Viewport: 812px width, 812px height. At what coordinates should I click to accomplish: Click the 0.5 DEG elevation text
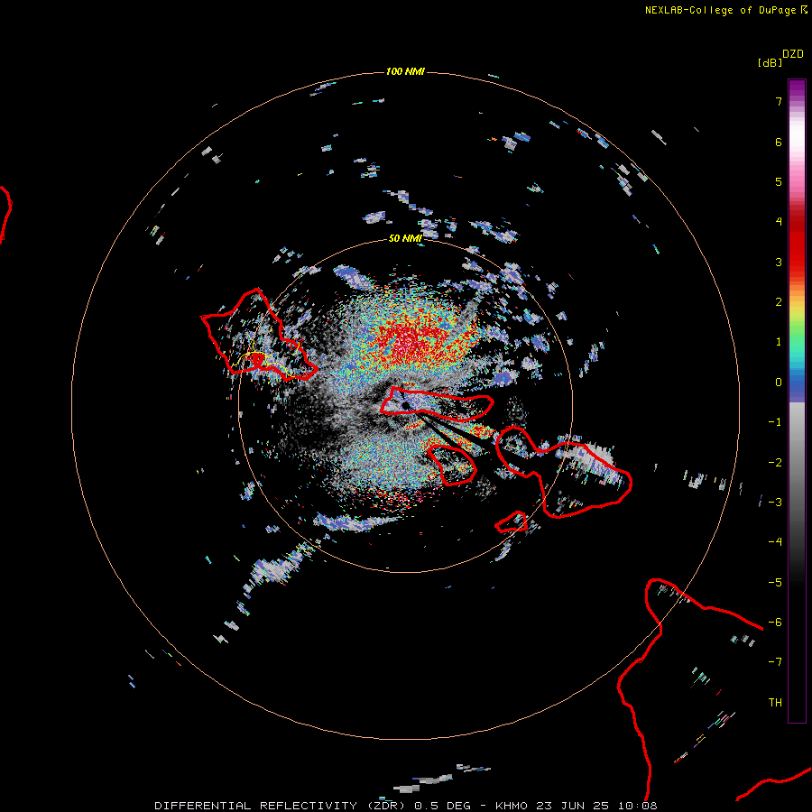(x=442, y=806)
